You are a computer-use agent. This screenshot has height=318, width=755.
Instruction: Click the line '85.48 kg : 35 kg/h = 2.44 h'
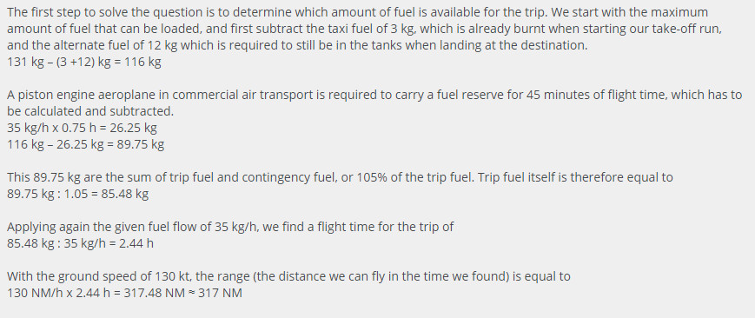pos(81,243)
